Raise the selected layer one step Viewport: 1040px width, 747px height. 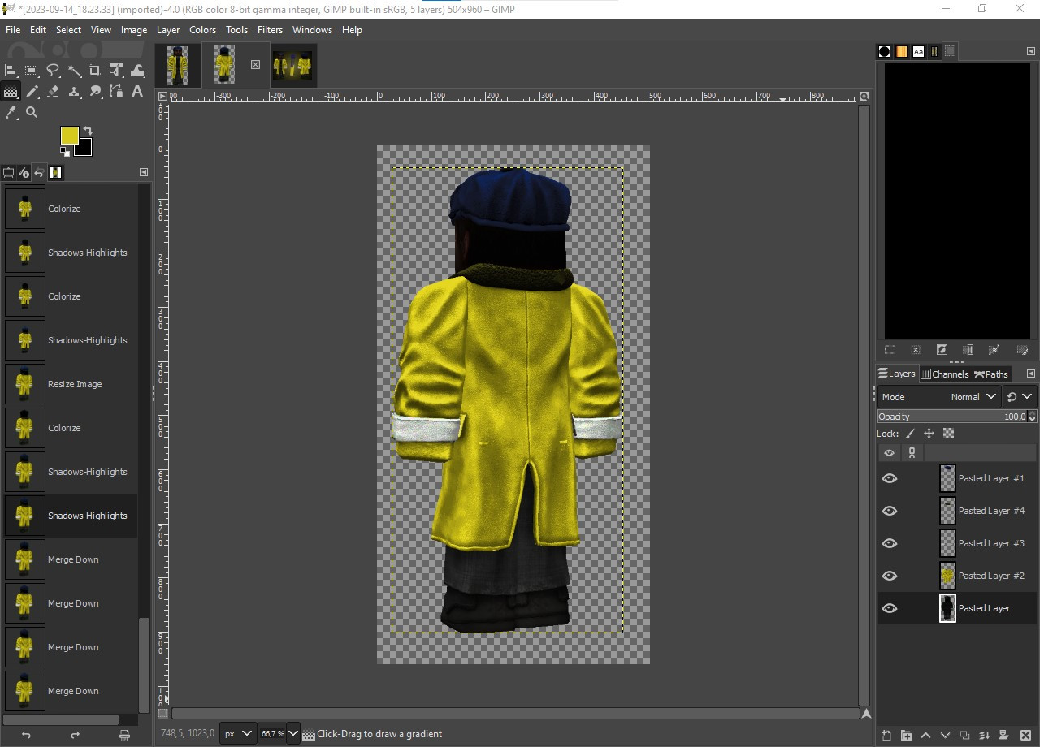[925, 736]
